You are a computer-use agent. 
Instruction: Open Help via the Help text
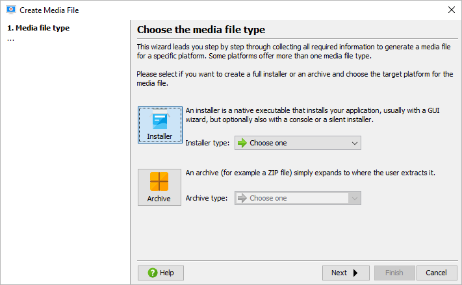167,273
